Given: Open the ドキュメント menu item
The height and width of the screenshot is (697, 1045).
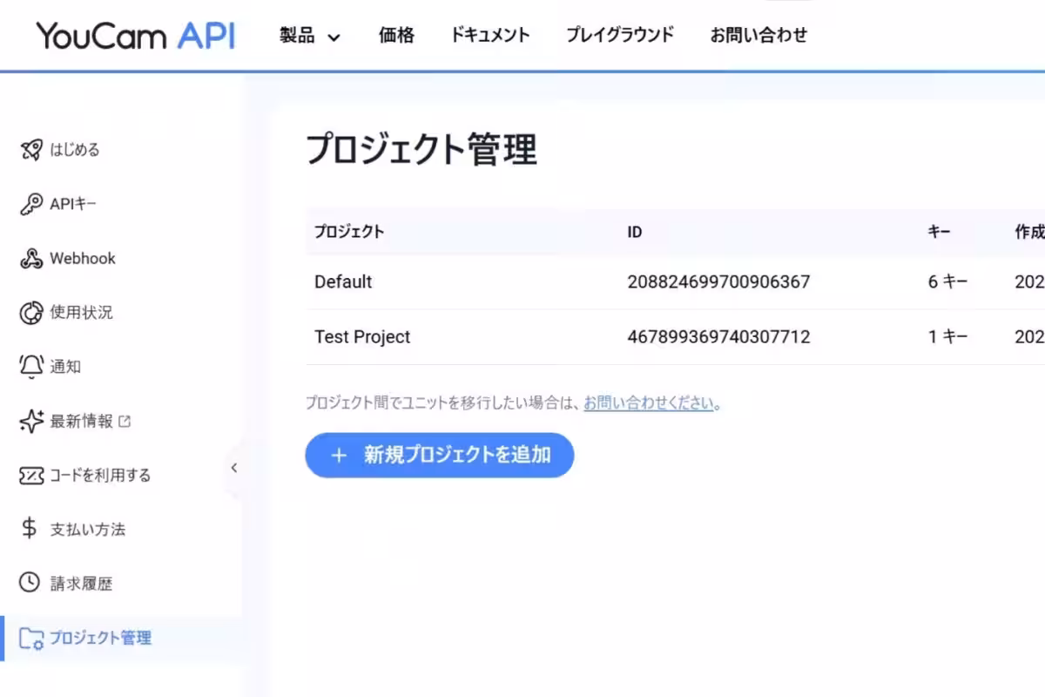Looking at the screenshot, I should click(490, 36).
